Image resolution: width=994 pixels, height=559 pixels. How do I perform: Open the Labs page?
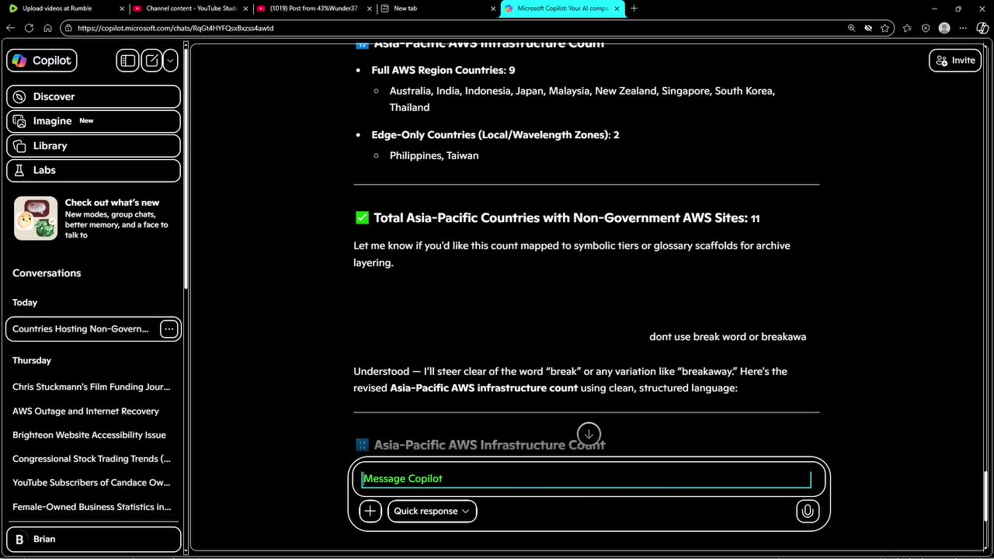(x=94, y=170)
